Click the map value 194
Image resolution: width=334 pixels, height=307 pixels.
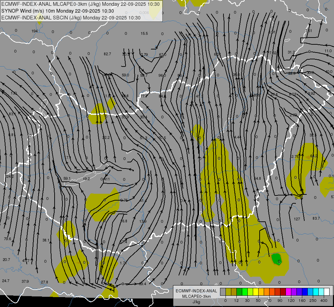tap(34, 31)
